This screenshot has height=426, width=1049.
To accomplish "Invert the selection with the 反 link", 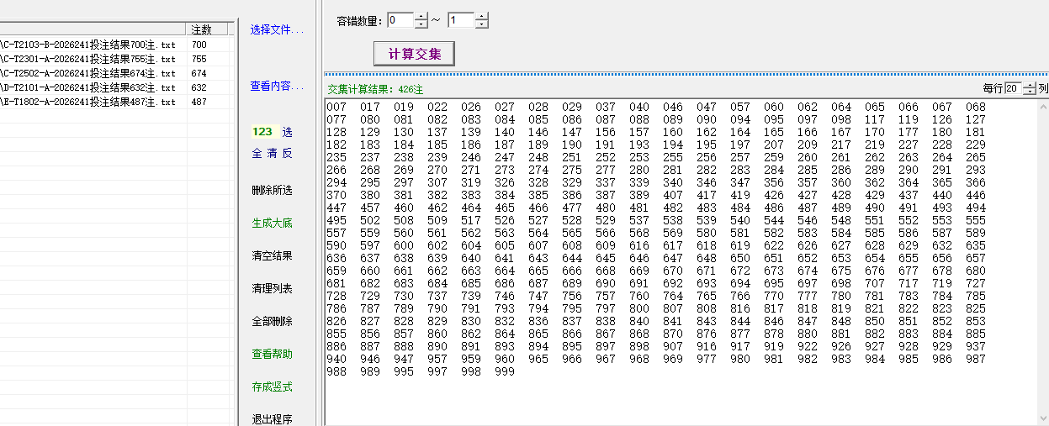I will [x=288, y=154].
